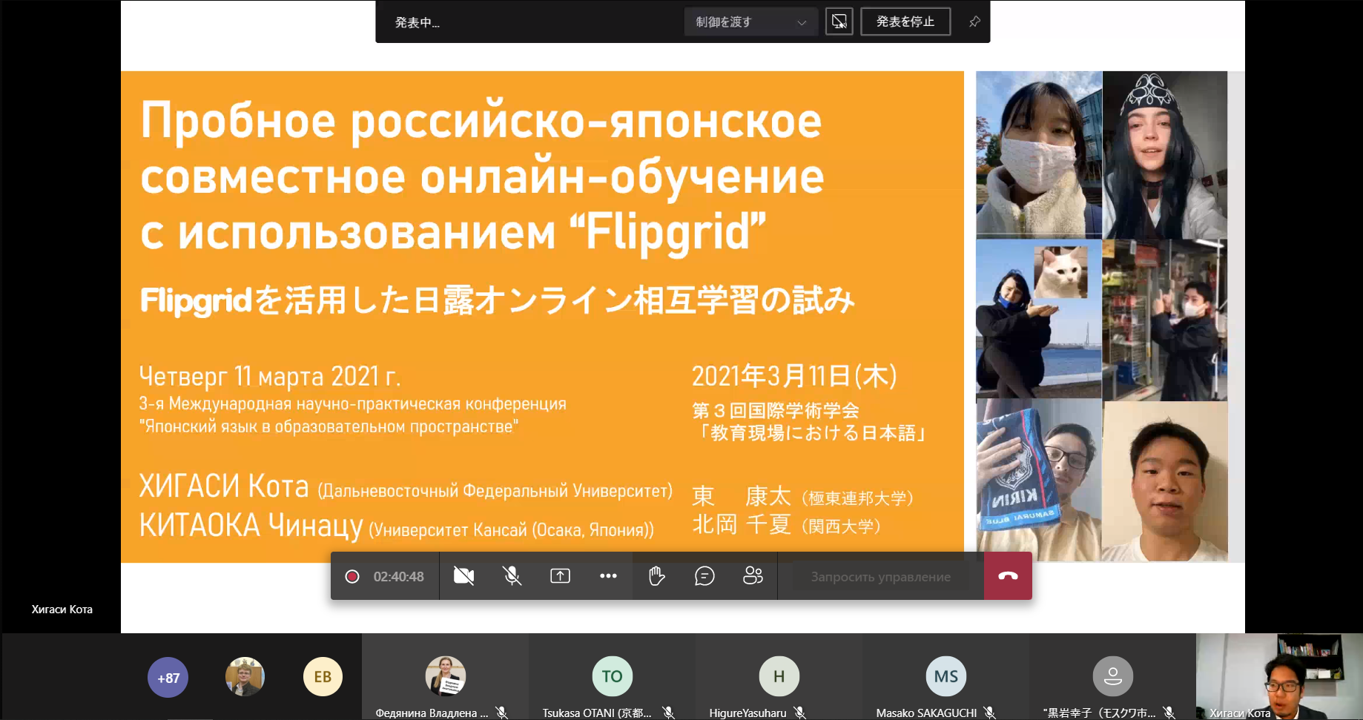
Task: Click Запросить управление to request control
Action: [x=879, y=576]
